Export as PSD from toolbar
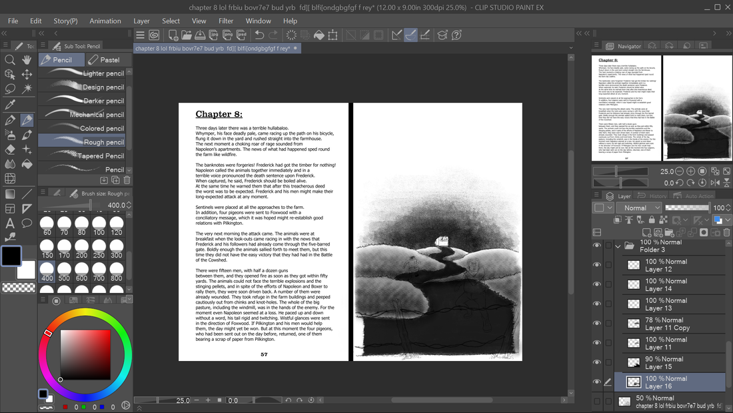 [x=241, y=35]
